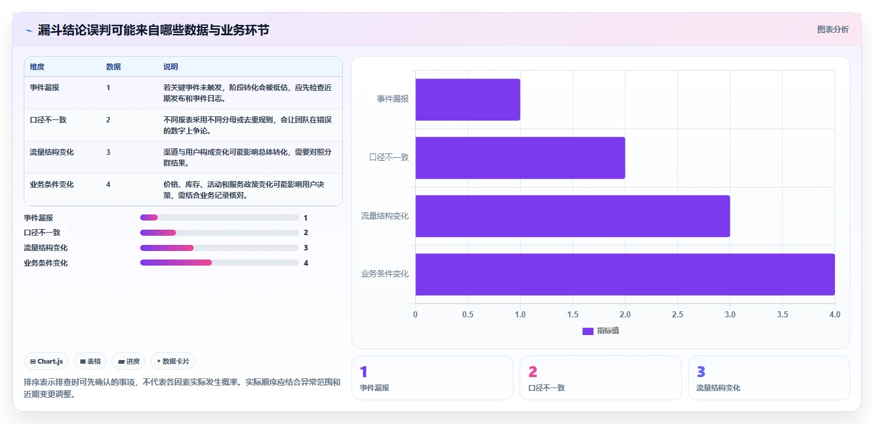Select the Chart.js tag chip

tap(46, 361)
